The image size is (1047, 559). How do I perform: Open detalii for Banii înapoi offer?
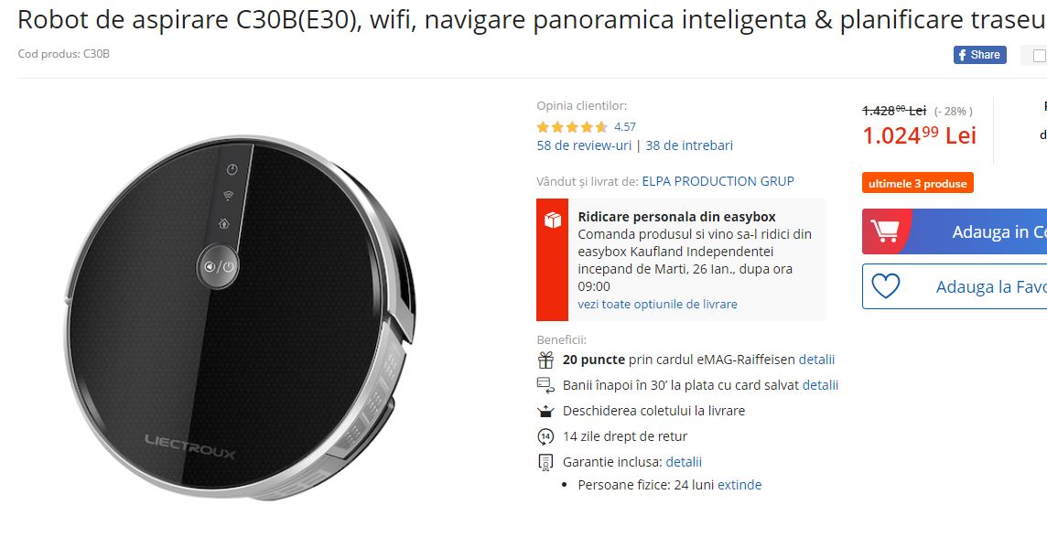click(x=820, y=385)
